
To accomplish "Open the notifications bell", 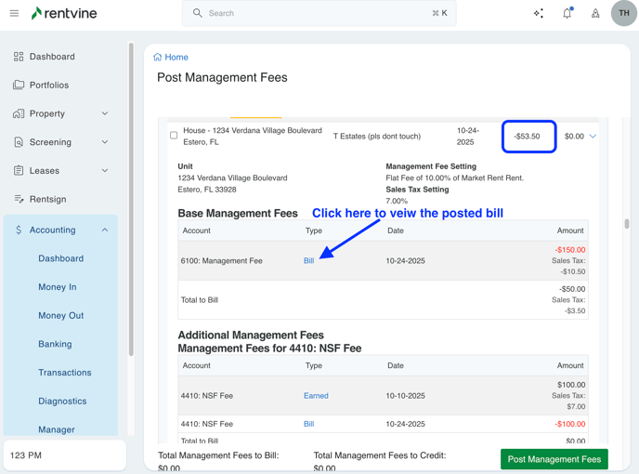I will point(567,13).
